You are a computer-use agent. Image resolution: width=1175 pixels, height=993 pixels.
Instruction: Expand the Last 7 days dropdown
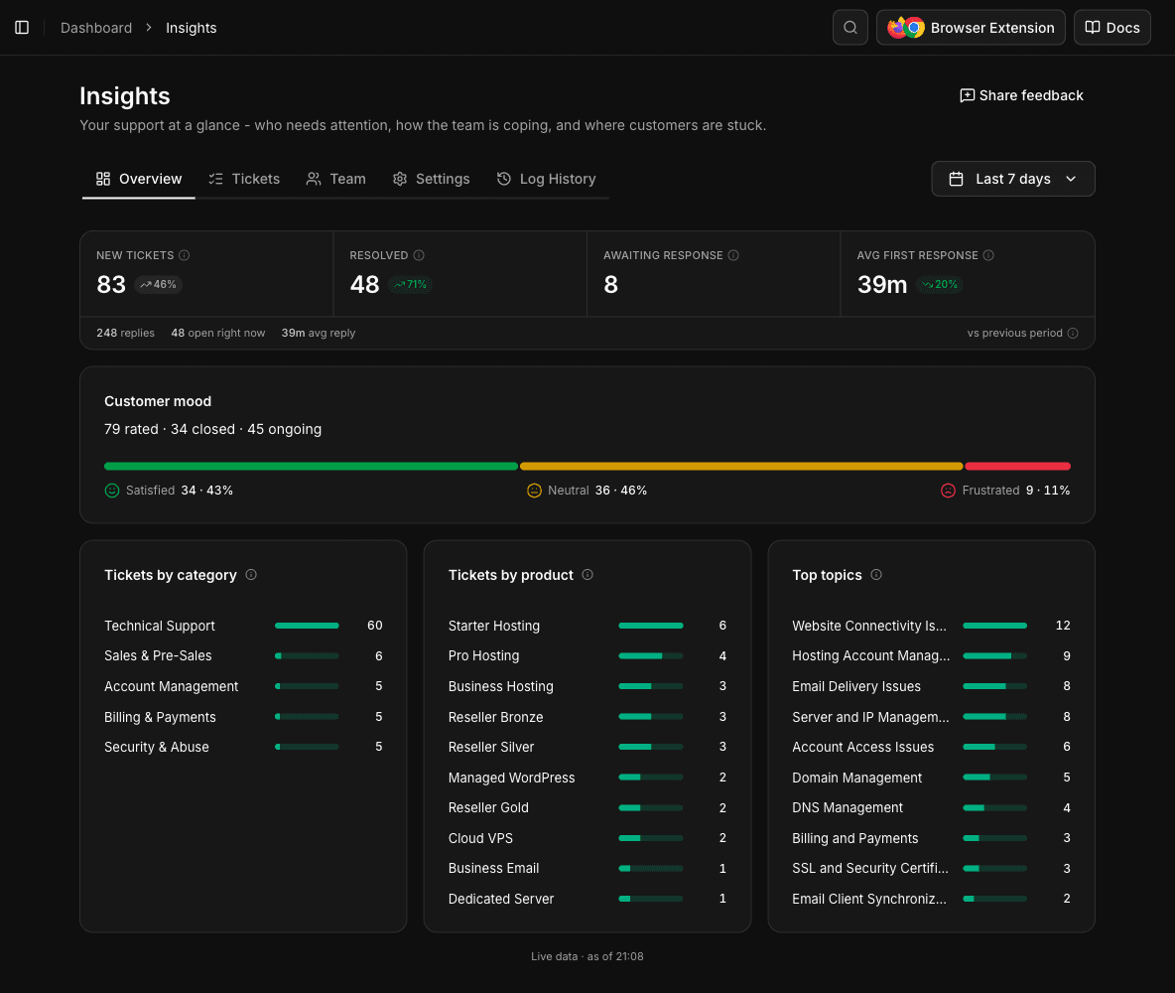pyautogui.click(x=1012, y=179)
